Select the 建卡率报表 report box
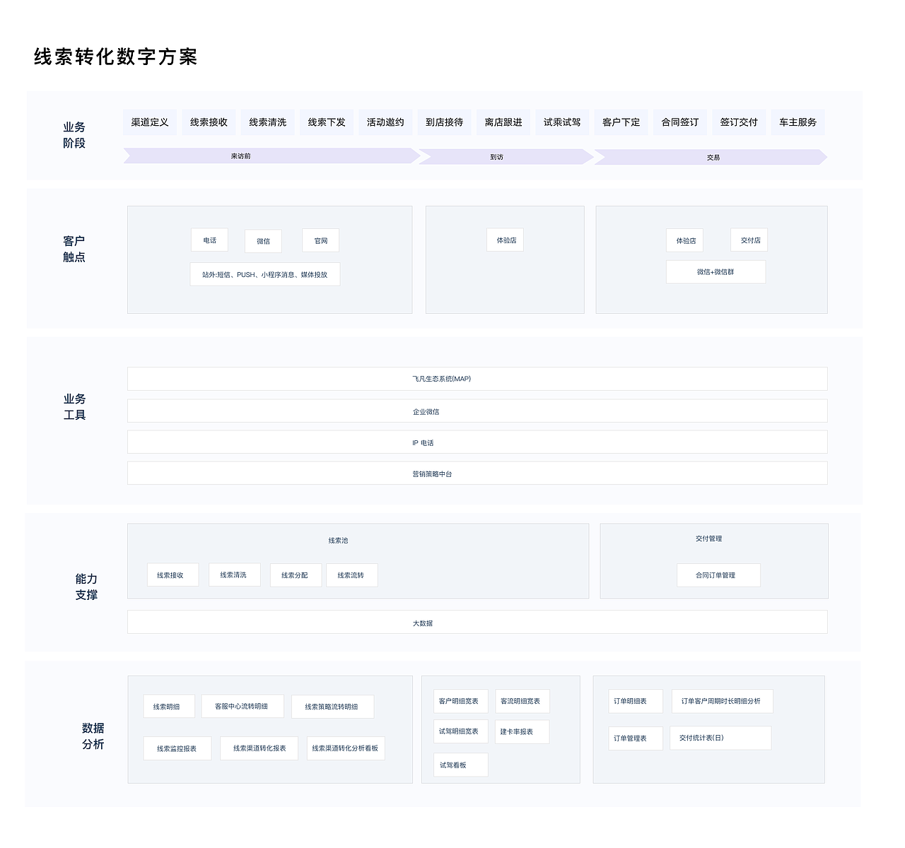905x848 pixels. (x=522, y=731)
